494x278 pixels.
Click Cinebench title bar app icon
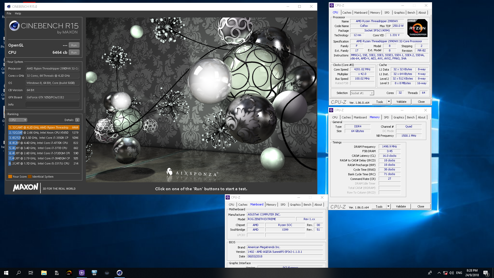[x=9, y=6]
